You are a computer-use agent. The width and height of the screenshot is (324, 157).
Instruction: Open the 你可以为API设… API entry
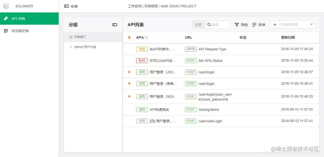tap(163, 61)
